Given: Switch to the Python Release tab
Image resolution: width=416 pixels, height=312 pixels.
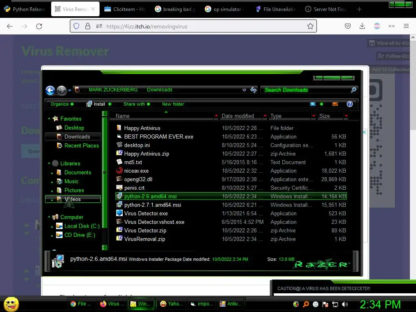Looking at the screenshot, I should click(25, 9).
